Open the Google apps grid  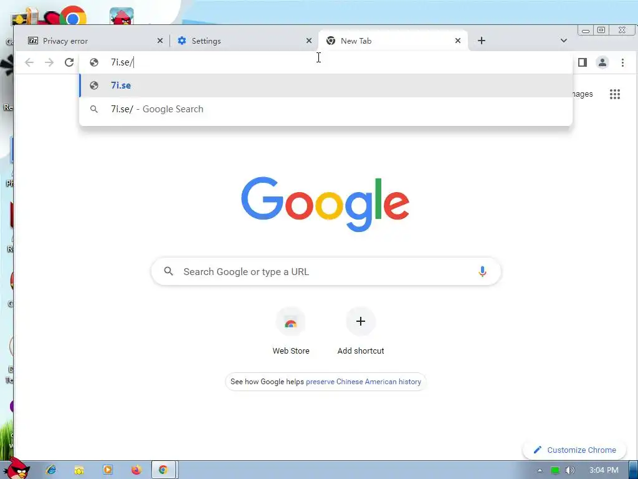click(x=615, y=94)
